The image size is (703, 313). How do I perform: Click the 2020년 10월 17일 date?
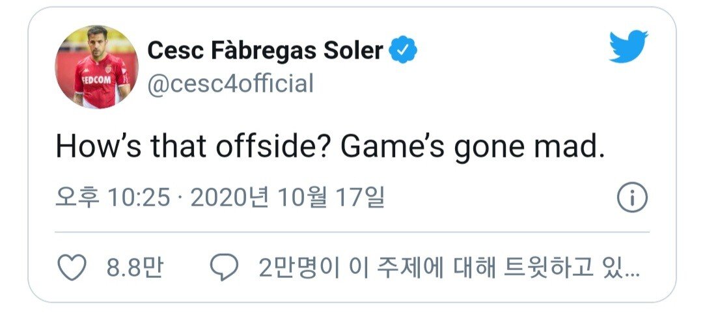click(x=287, y=197)
